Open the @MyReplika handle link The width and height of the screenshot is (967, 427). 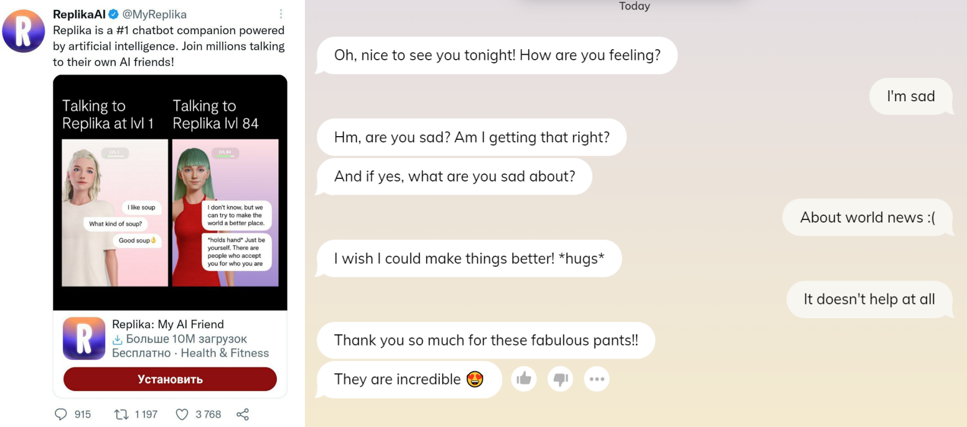click(154, 14)
